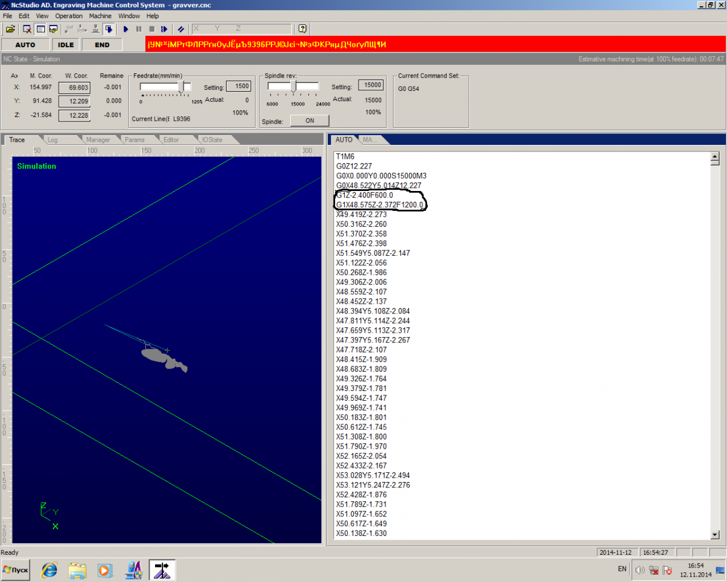Click the blue double-slash toolbar icon
This screenshot has width=727, height=582.
point(181,28)
